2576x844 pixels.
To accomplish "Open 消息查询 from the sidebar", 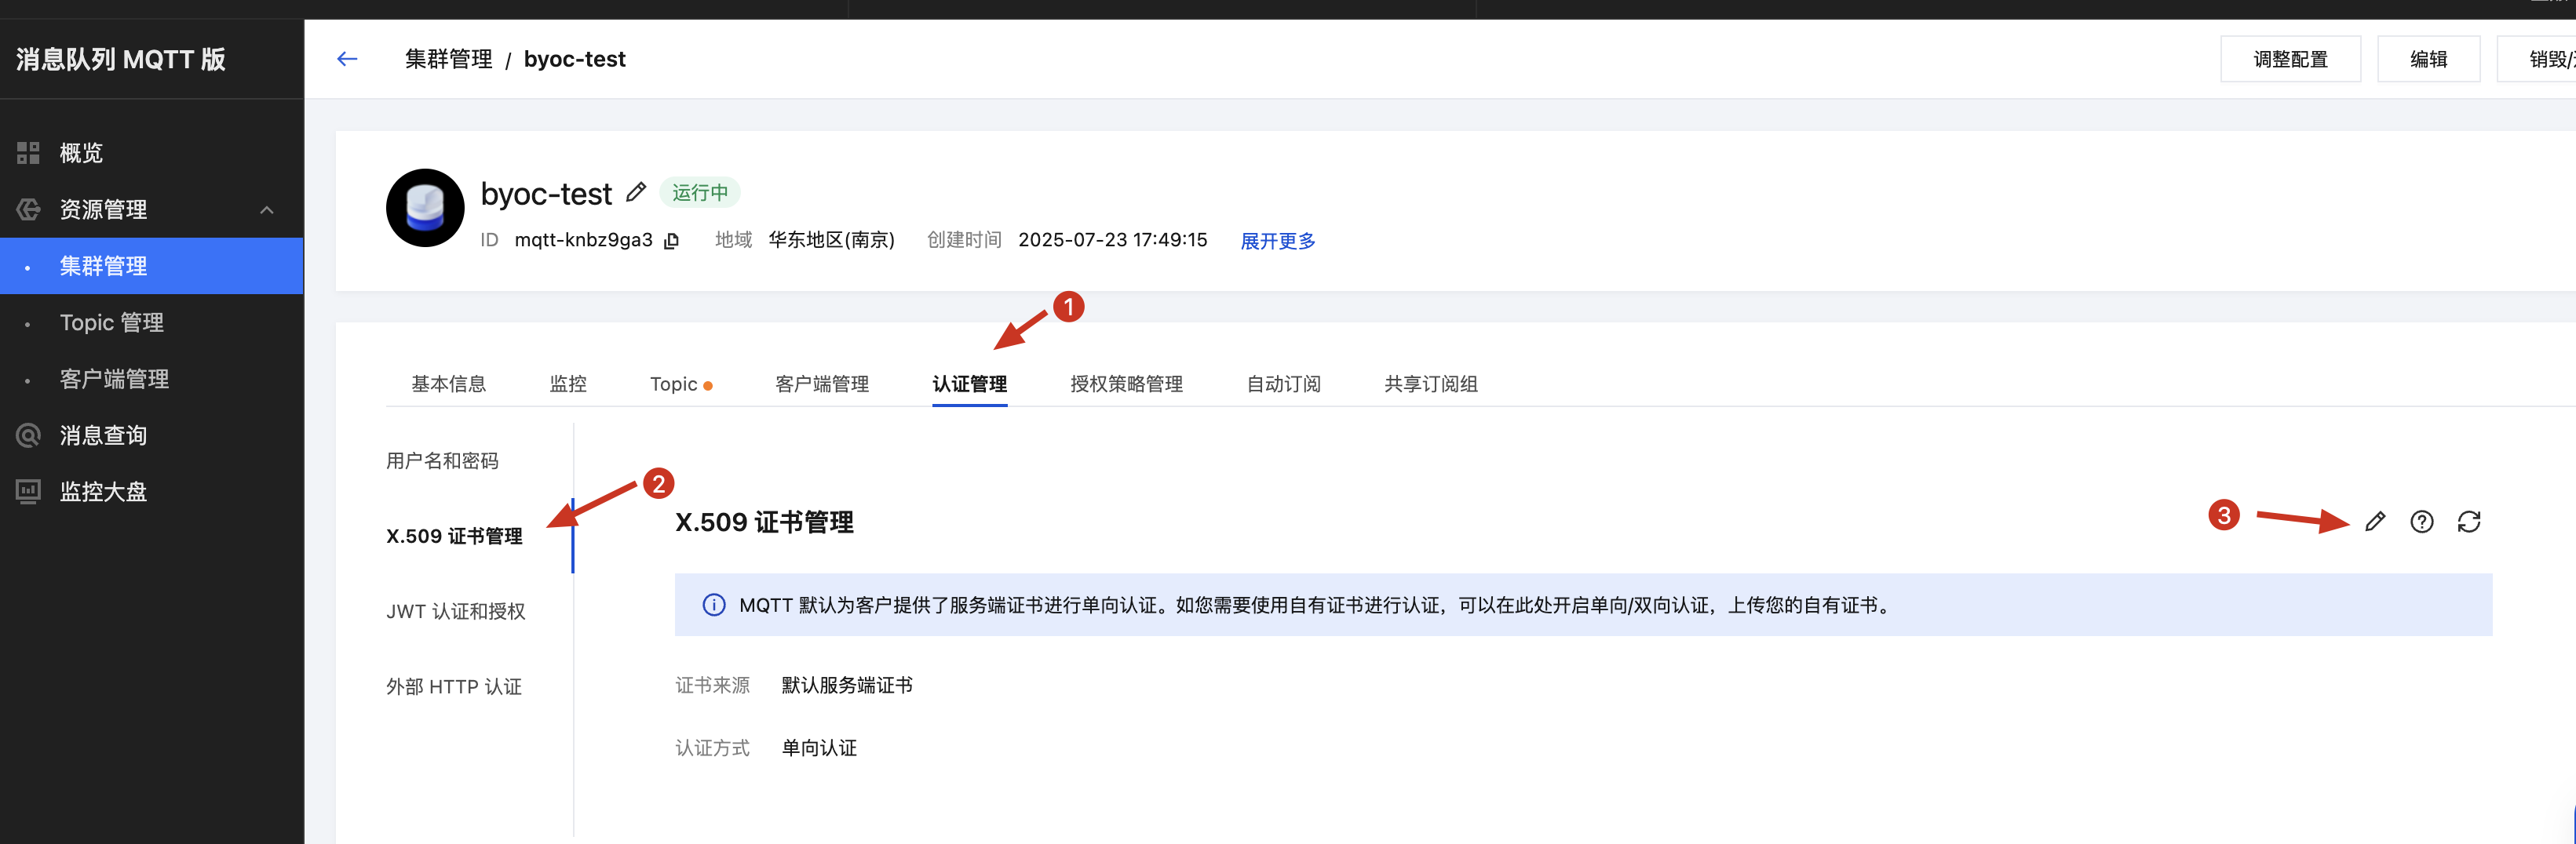I will pos(103,435).
